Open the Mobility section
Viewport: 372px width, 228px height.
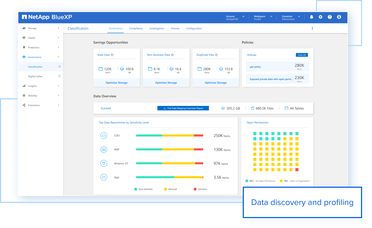coord(24,95)
